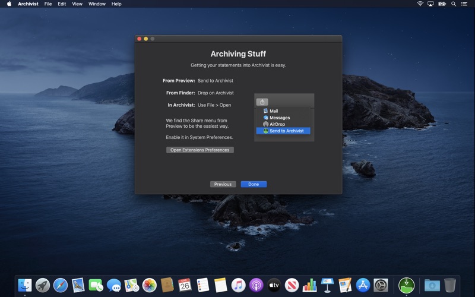The width and height of the screenshot is (475, 297).
Task: Open Calendar showing 26 in Dock
Action: coord(185,285)
